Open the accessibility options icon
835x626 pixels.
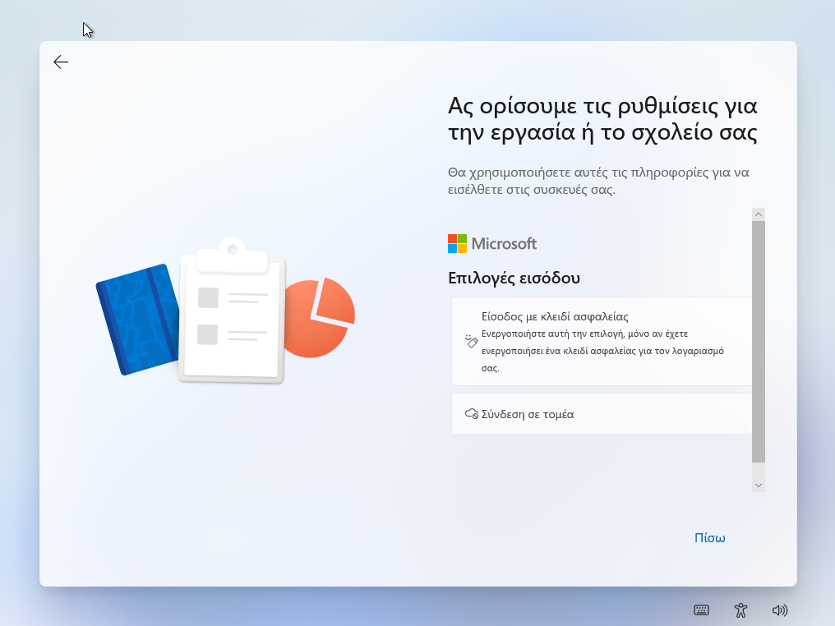[x=740, y=610]
